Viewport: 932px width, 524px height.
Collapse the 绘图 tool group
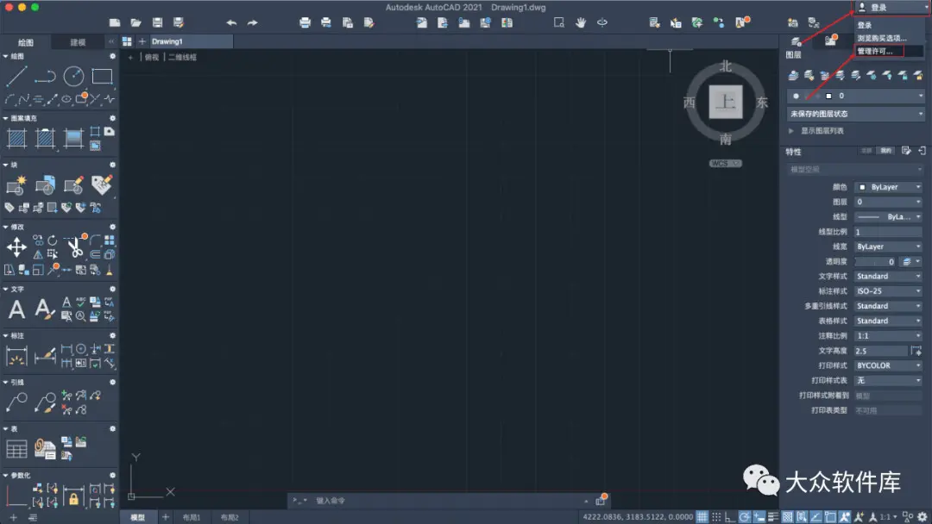[5, 56]
